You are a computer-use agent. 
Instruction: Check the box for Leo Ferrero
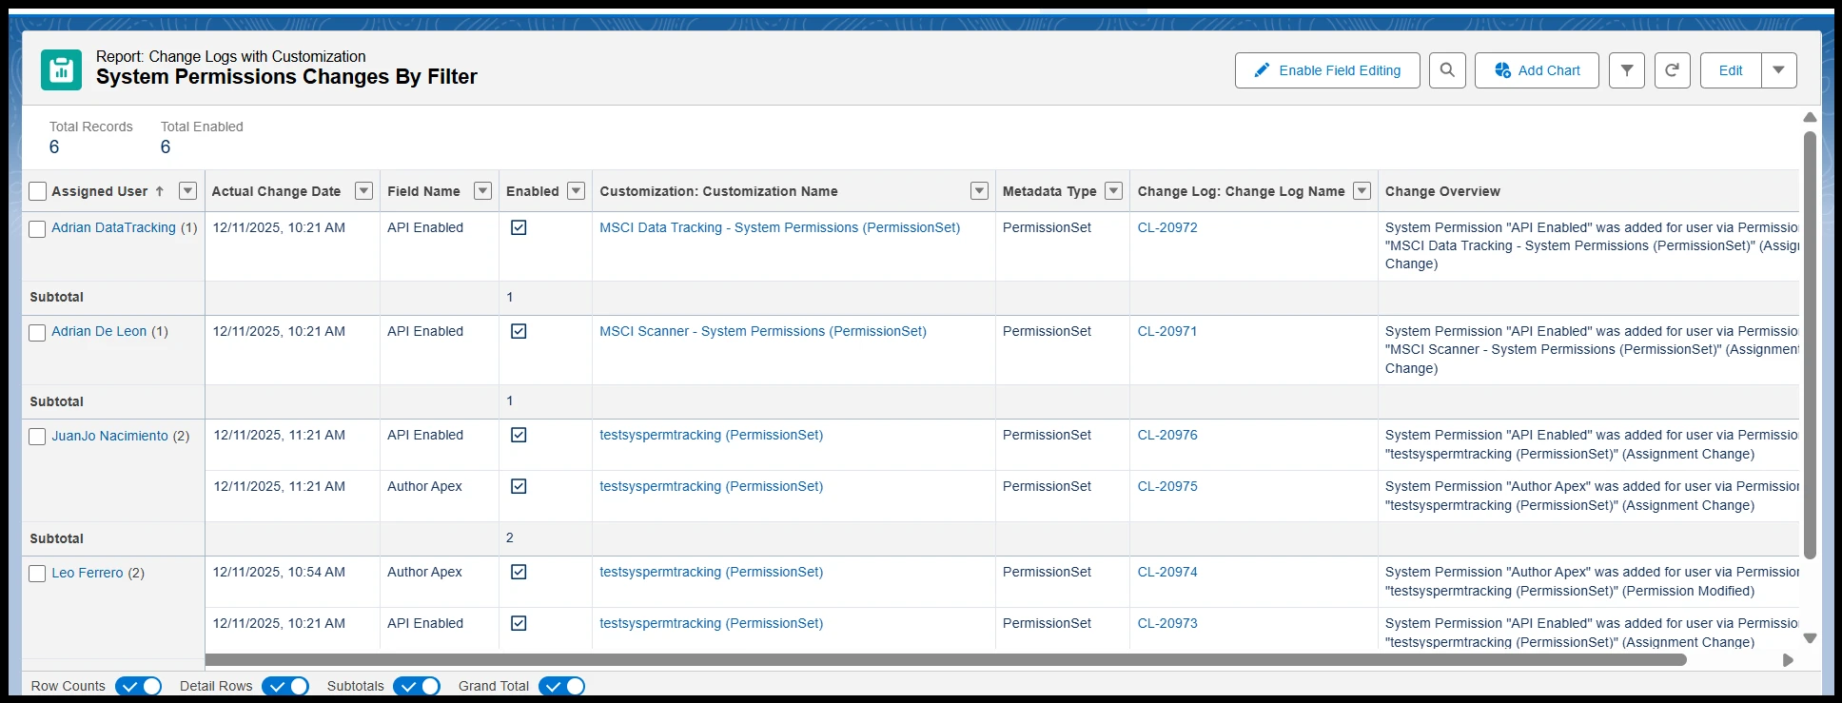(x=37, y=574)
